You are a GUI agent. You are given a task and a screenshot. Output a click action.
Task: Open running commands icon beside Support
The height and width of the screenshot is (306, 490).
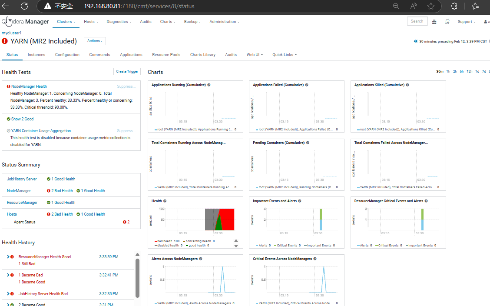447,22
